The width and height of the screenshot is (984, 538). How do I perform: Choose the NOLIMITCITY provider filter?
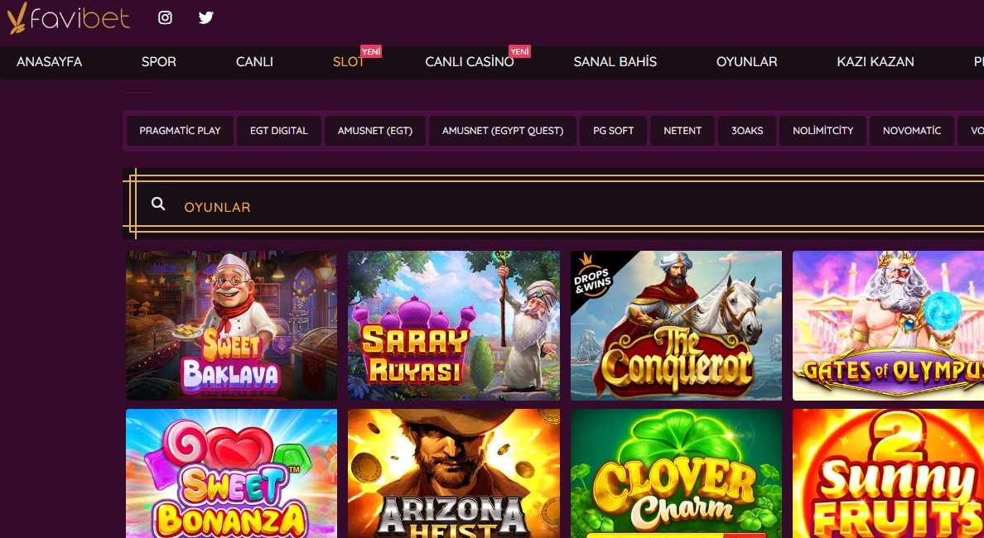click(822, 131)
